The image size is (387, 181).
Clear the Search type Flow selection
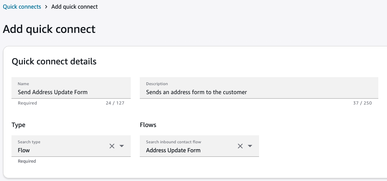click(x=112, y=146)
